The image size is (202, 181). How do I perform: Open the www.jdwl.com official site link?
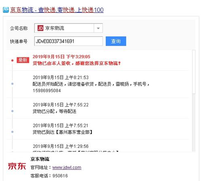pos(67,167)
